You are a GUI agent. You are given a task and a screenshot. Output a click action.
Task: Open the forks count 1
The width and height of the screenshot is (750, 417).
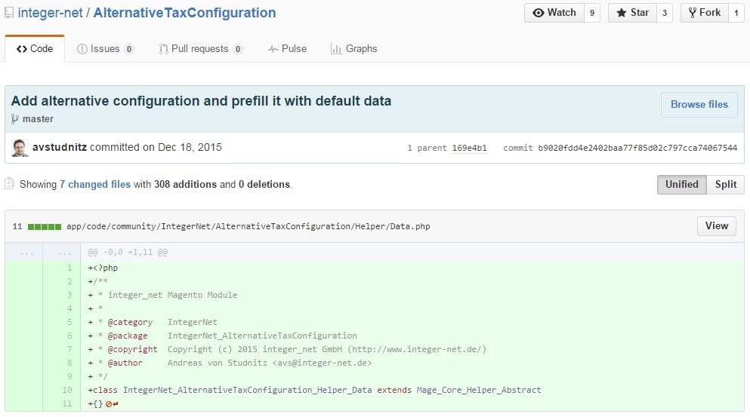[x=736, y=13]
